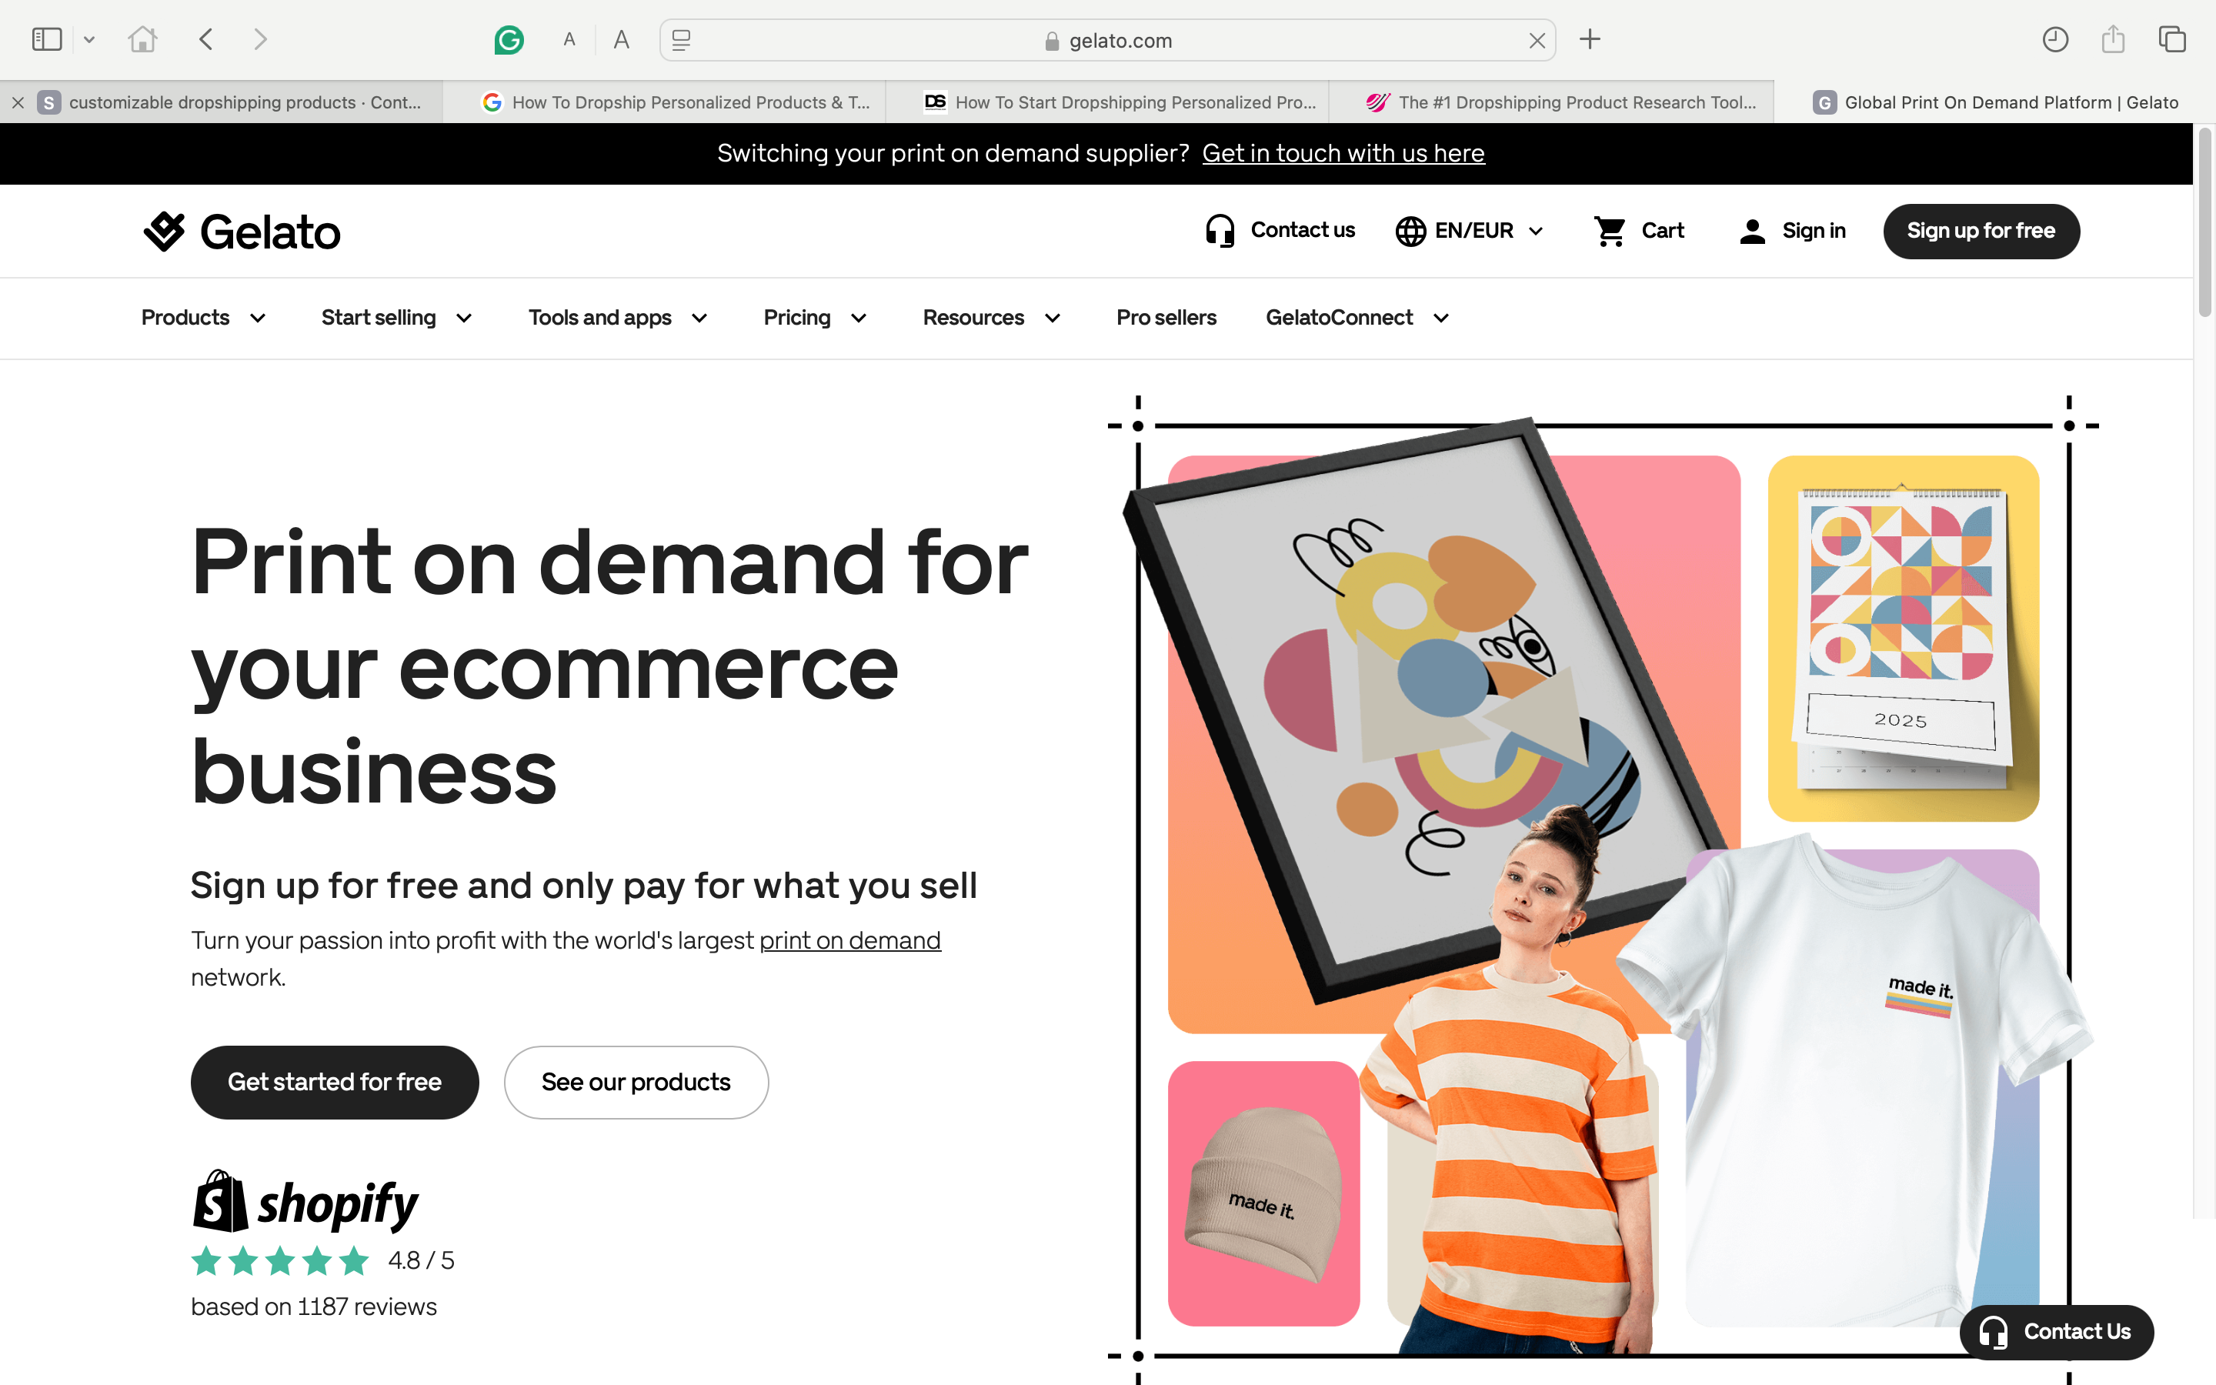Click the Grammarly extension icon in toolbar
This screenshot has height=1385, width=2216.
click(509, 38)
